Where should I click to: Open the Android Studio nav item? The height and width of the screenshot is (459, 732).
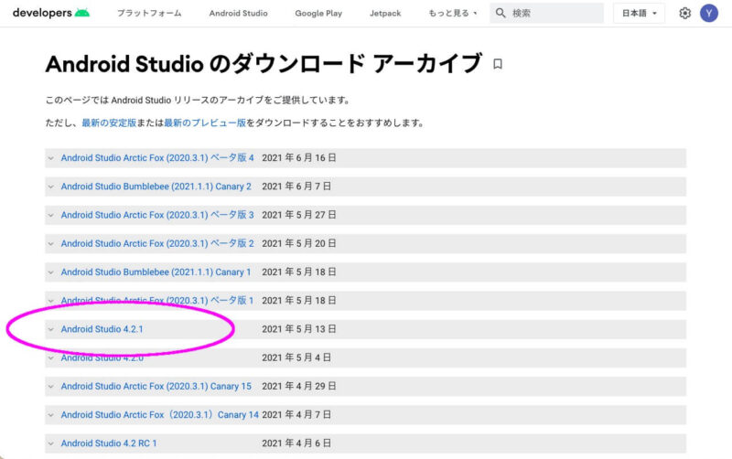(238, 13)
